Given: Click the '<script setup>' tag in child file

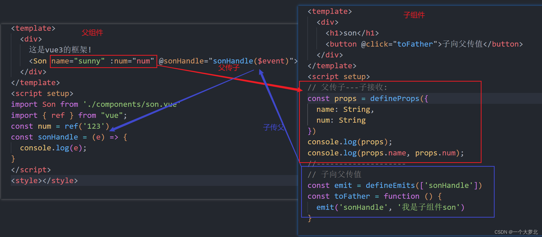Looking at the screenshot, I should 339,77.
